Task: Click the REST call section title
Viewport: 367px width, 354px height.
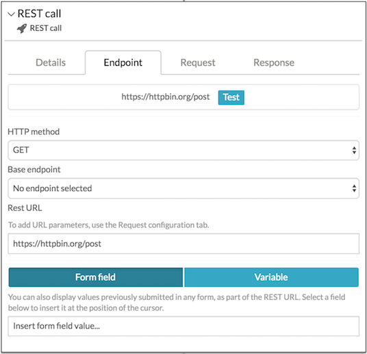Action: (39, 14)
